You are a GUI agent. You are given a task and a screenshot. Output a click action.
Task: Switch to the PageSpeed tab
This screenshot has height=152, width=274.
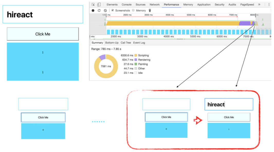point(247,5)
